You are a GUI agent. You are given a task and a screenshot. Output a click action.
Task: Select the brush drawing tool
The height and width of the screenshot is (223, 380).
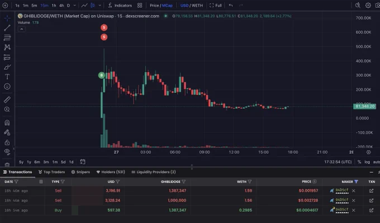tap(7, 67)
